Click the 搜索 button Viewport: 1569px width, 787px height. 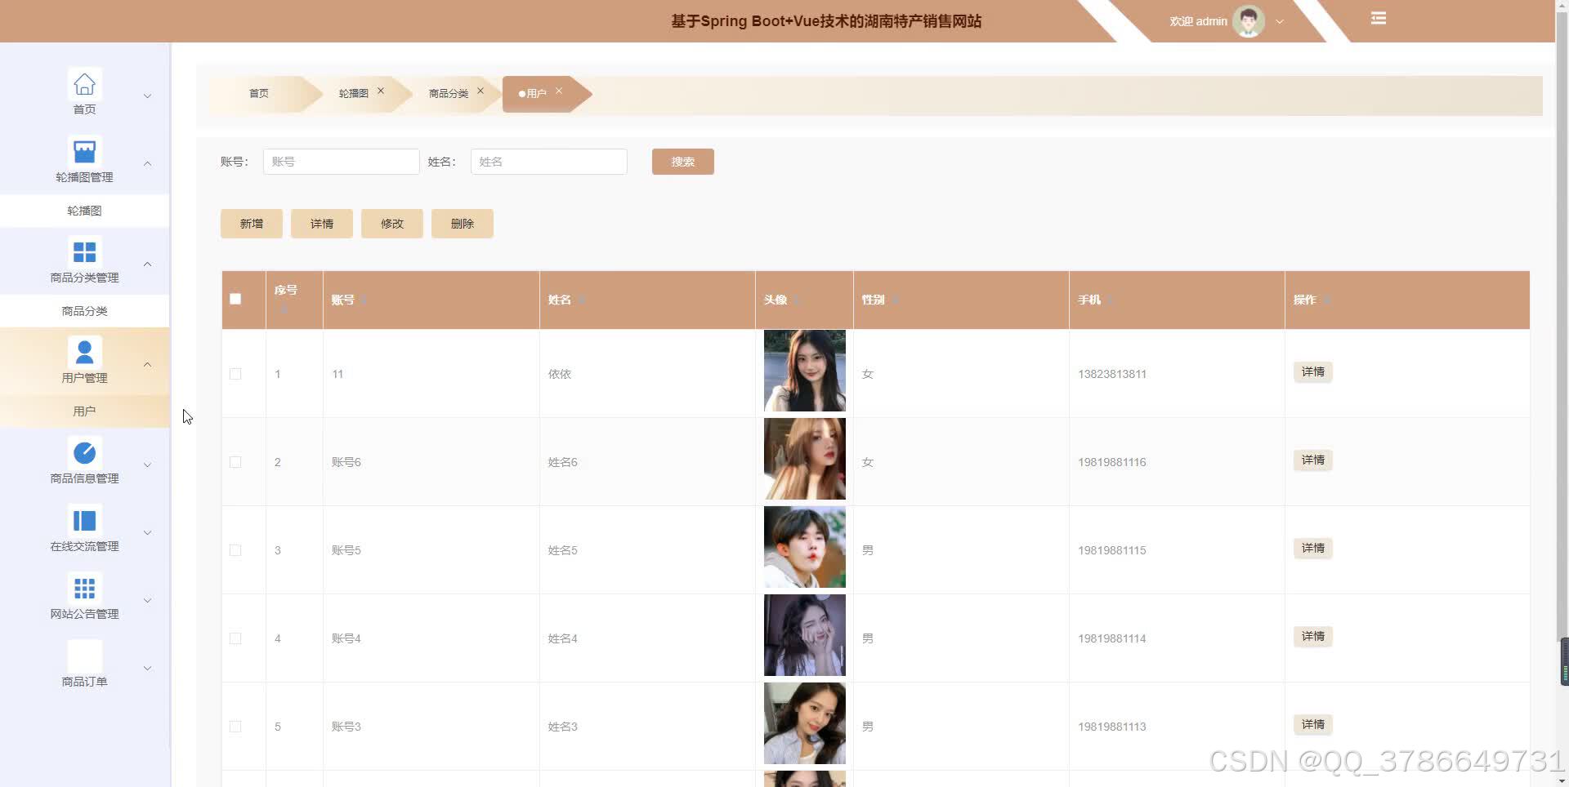pyautogui.click(x=682, y=162)
